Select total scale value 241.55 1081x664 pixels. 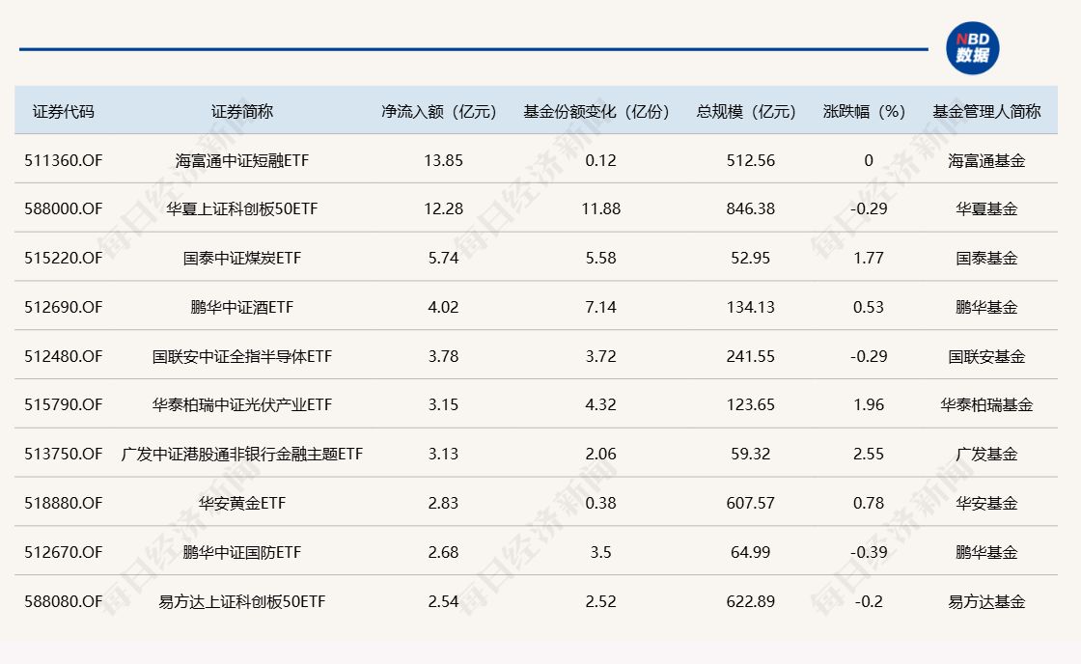750,356
